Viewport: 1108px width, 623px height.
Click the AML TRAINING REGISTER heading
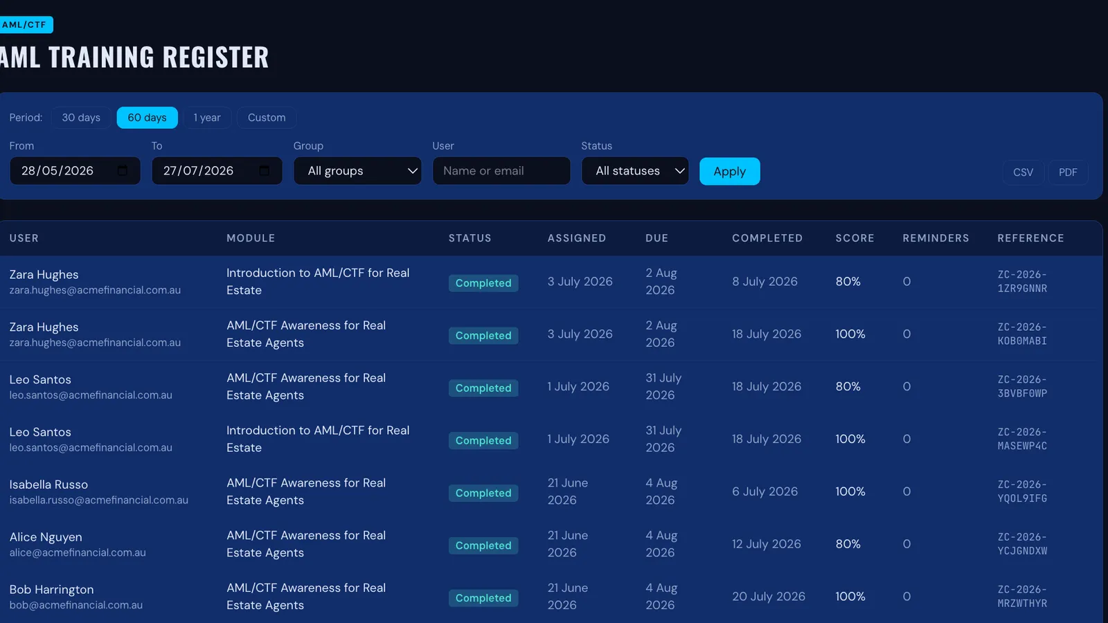tap(134, 57)
